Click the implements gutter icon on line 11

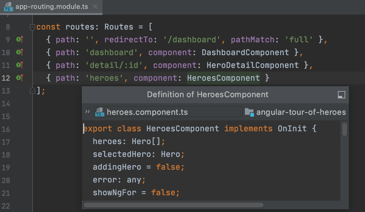click(20, 65)
